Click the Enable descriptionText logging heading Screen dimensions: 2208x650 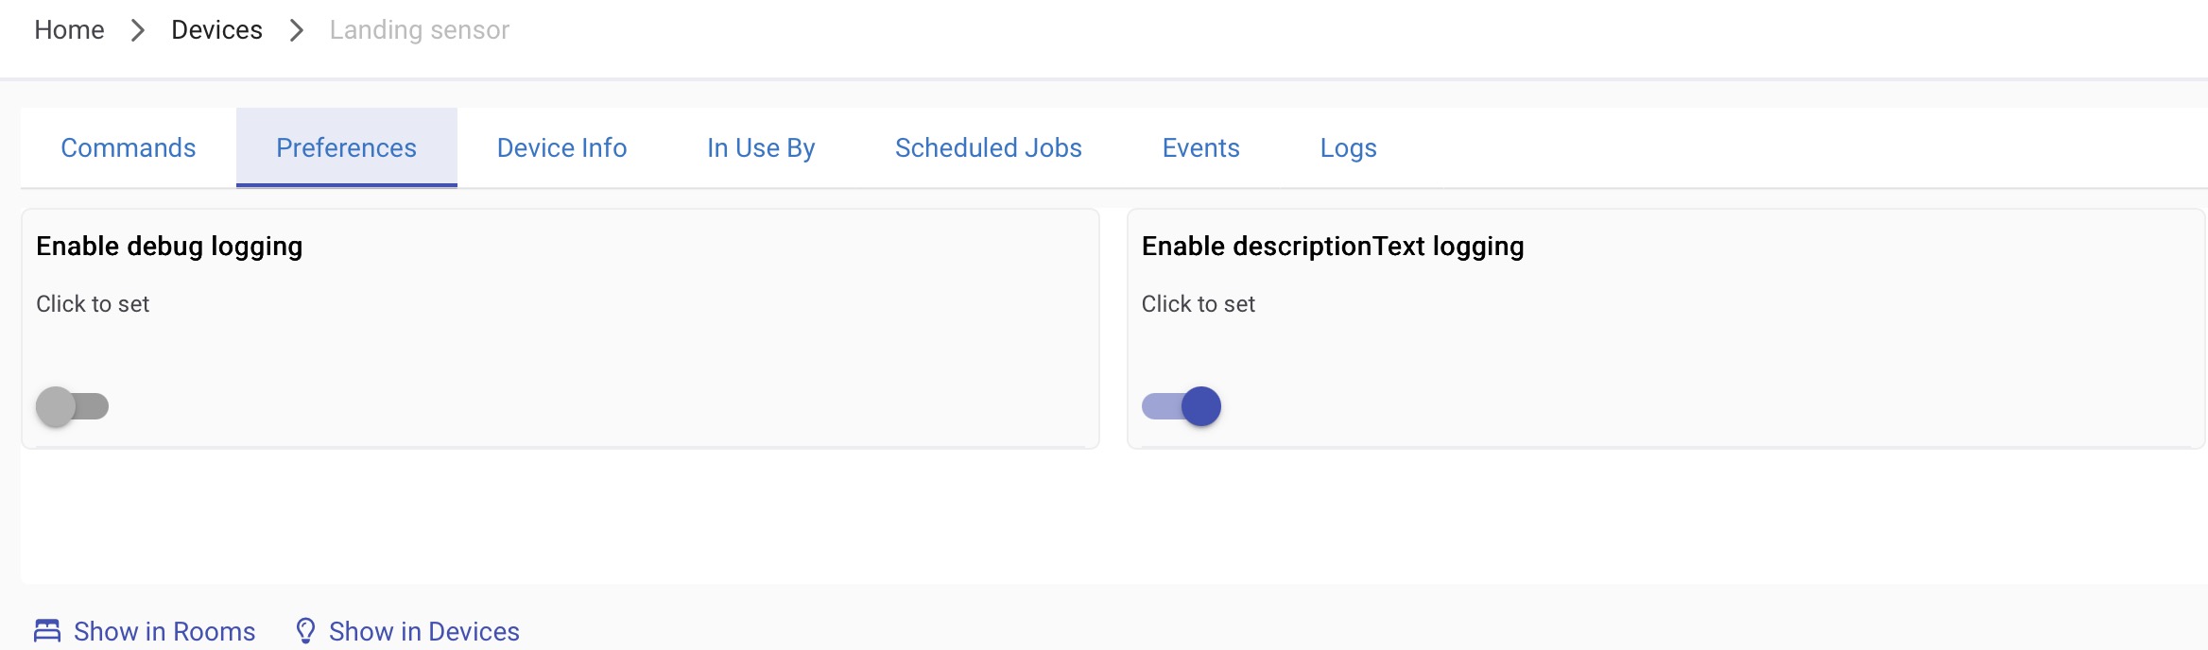[1333, 247]
